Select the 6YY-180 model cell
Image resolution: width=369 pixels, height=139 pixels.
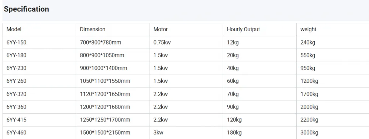(x=39, y=55)
